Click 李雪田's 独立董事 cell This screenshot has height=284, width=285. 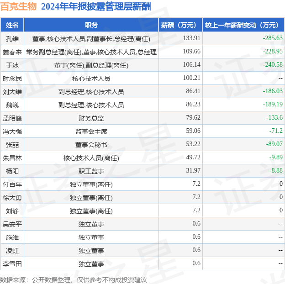coord(91,264)
